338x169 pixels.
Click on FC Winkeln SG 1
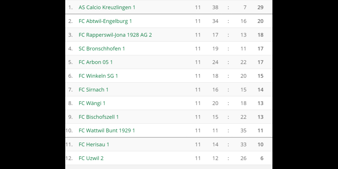[98, 76]
